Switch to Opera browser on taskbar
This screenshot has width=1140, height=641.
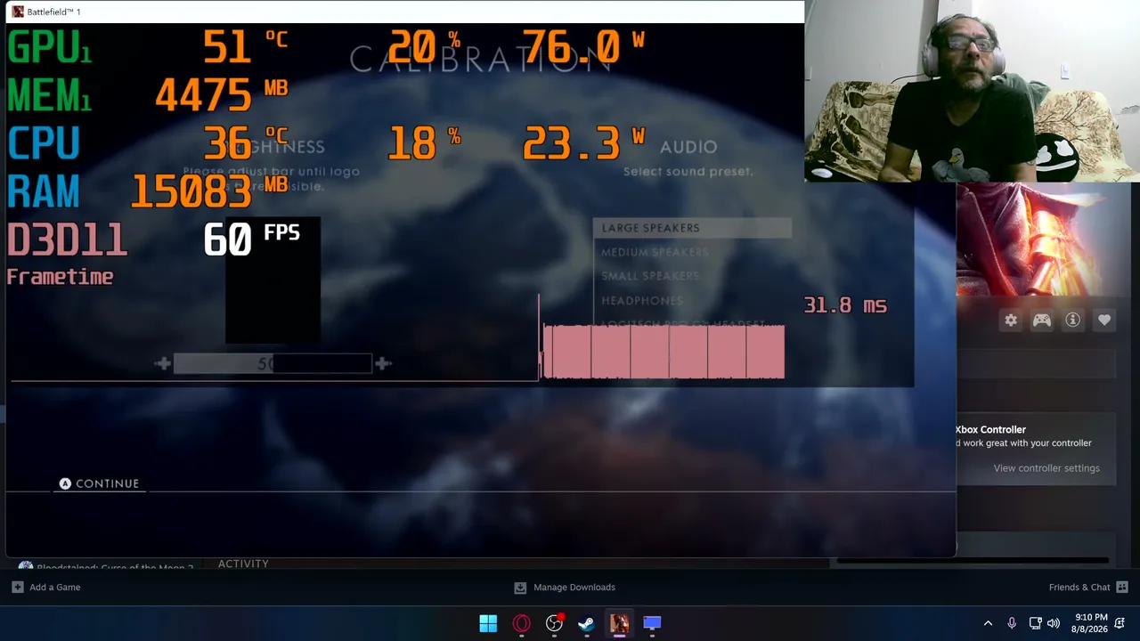coord(521,623)
